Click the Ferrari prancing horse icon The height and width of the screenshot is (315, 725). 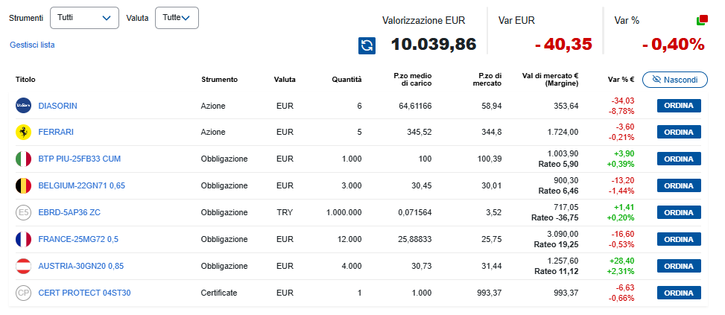point(23,133)
